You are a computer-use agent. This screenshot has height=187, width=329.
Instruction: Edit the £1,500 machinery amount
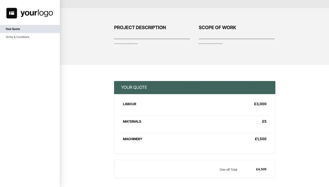pyautogui.click(x=260, y=139)
